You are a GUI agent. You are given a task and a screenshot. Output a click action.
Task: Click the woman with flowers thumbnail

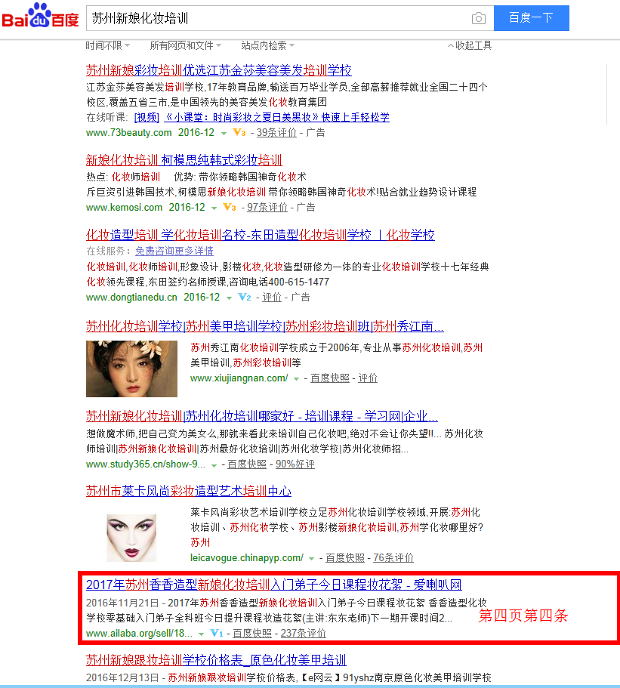pos(131,369)
